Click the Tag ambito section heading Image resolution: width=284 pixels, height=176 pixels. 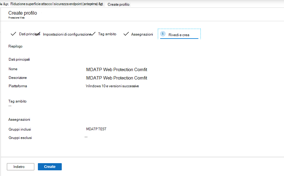click(x=17, y=101)
